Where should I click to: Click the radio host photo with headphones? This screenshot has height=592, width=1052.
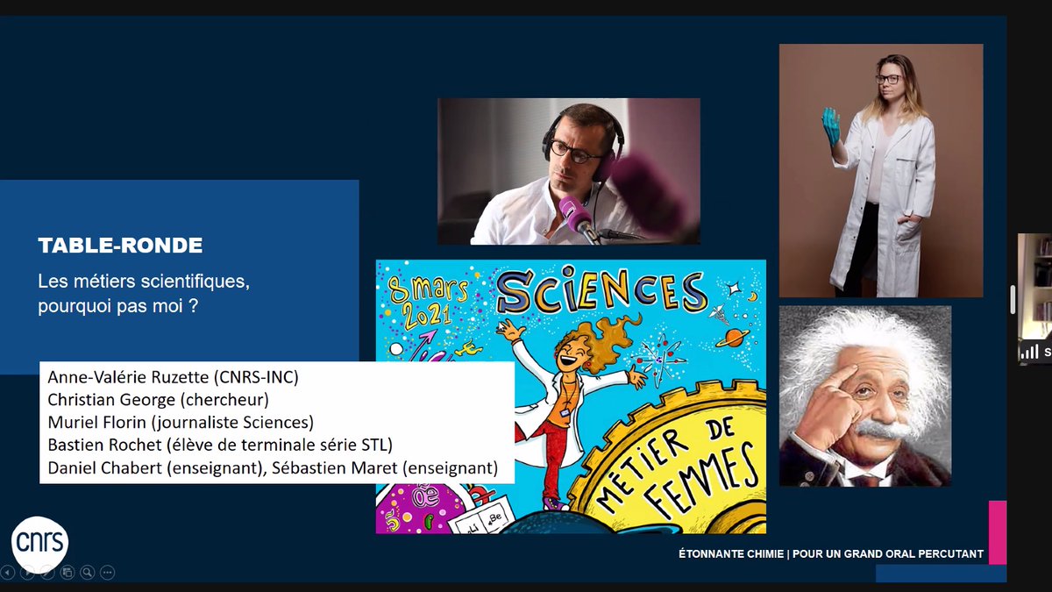click(x=568, y=171)
